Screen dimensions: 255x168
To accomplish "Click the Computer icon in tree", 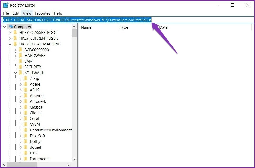I will (11, 27).
